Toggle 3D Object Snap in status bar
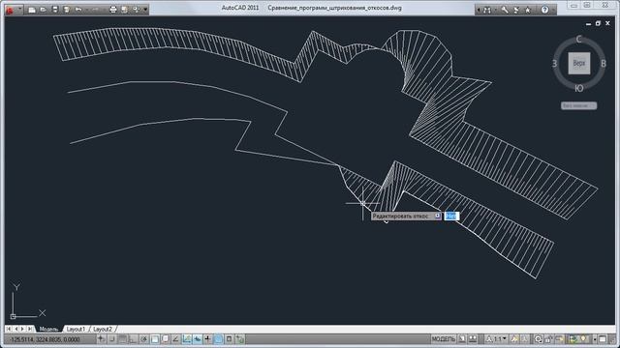 (165, 339)
